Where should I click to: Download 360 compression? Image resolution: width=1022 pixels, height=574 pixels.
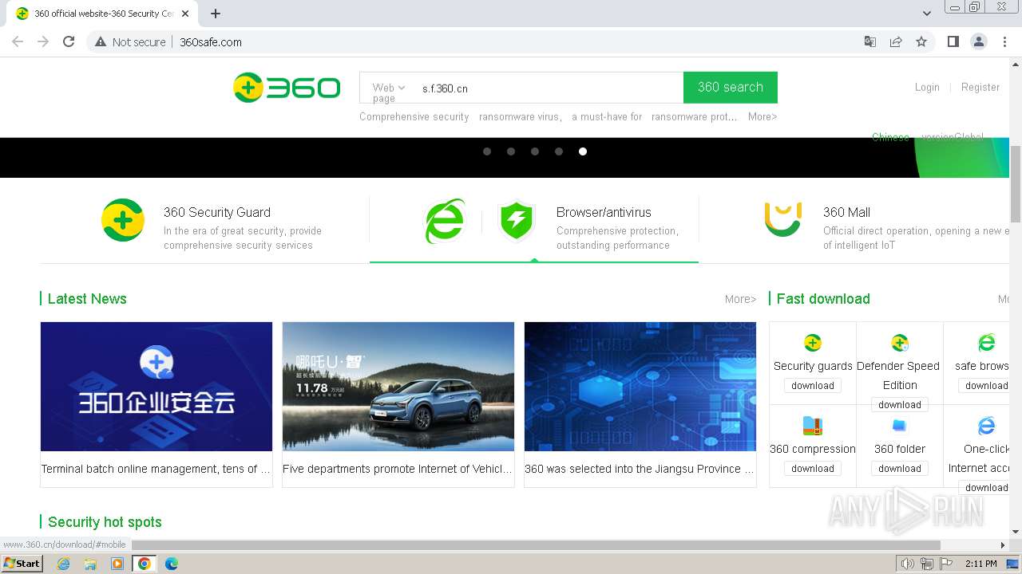813,468
